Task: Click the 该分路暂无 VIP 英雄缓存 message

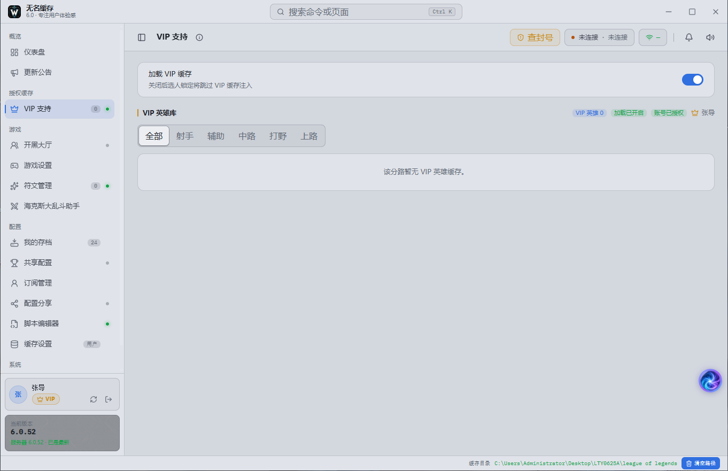Action: pyautogui.click(x=426, y=172)
